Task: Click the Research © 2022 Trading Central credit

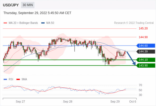Action: [x=134, y=23]
